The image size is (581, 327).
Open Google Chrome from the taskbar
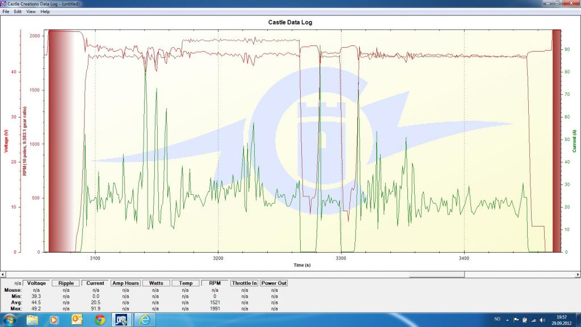[x=100, y=319]
